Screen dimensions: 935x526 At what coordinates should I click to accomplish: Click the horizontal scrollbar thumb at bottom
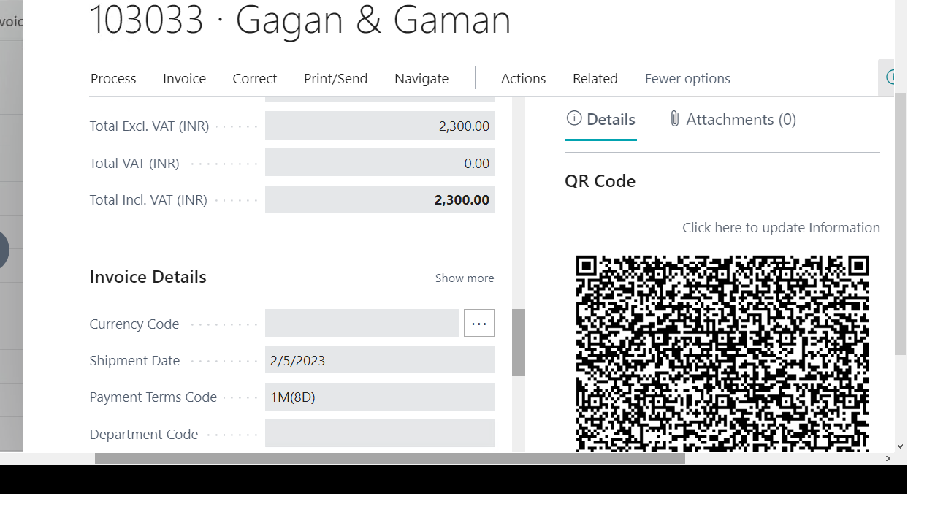click(x=390, y=458)
